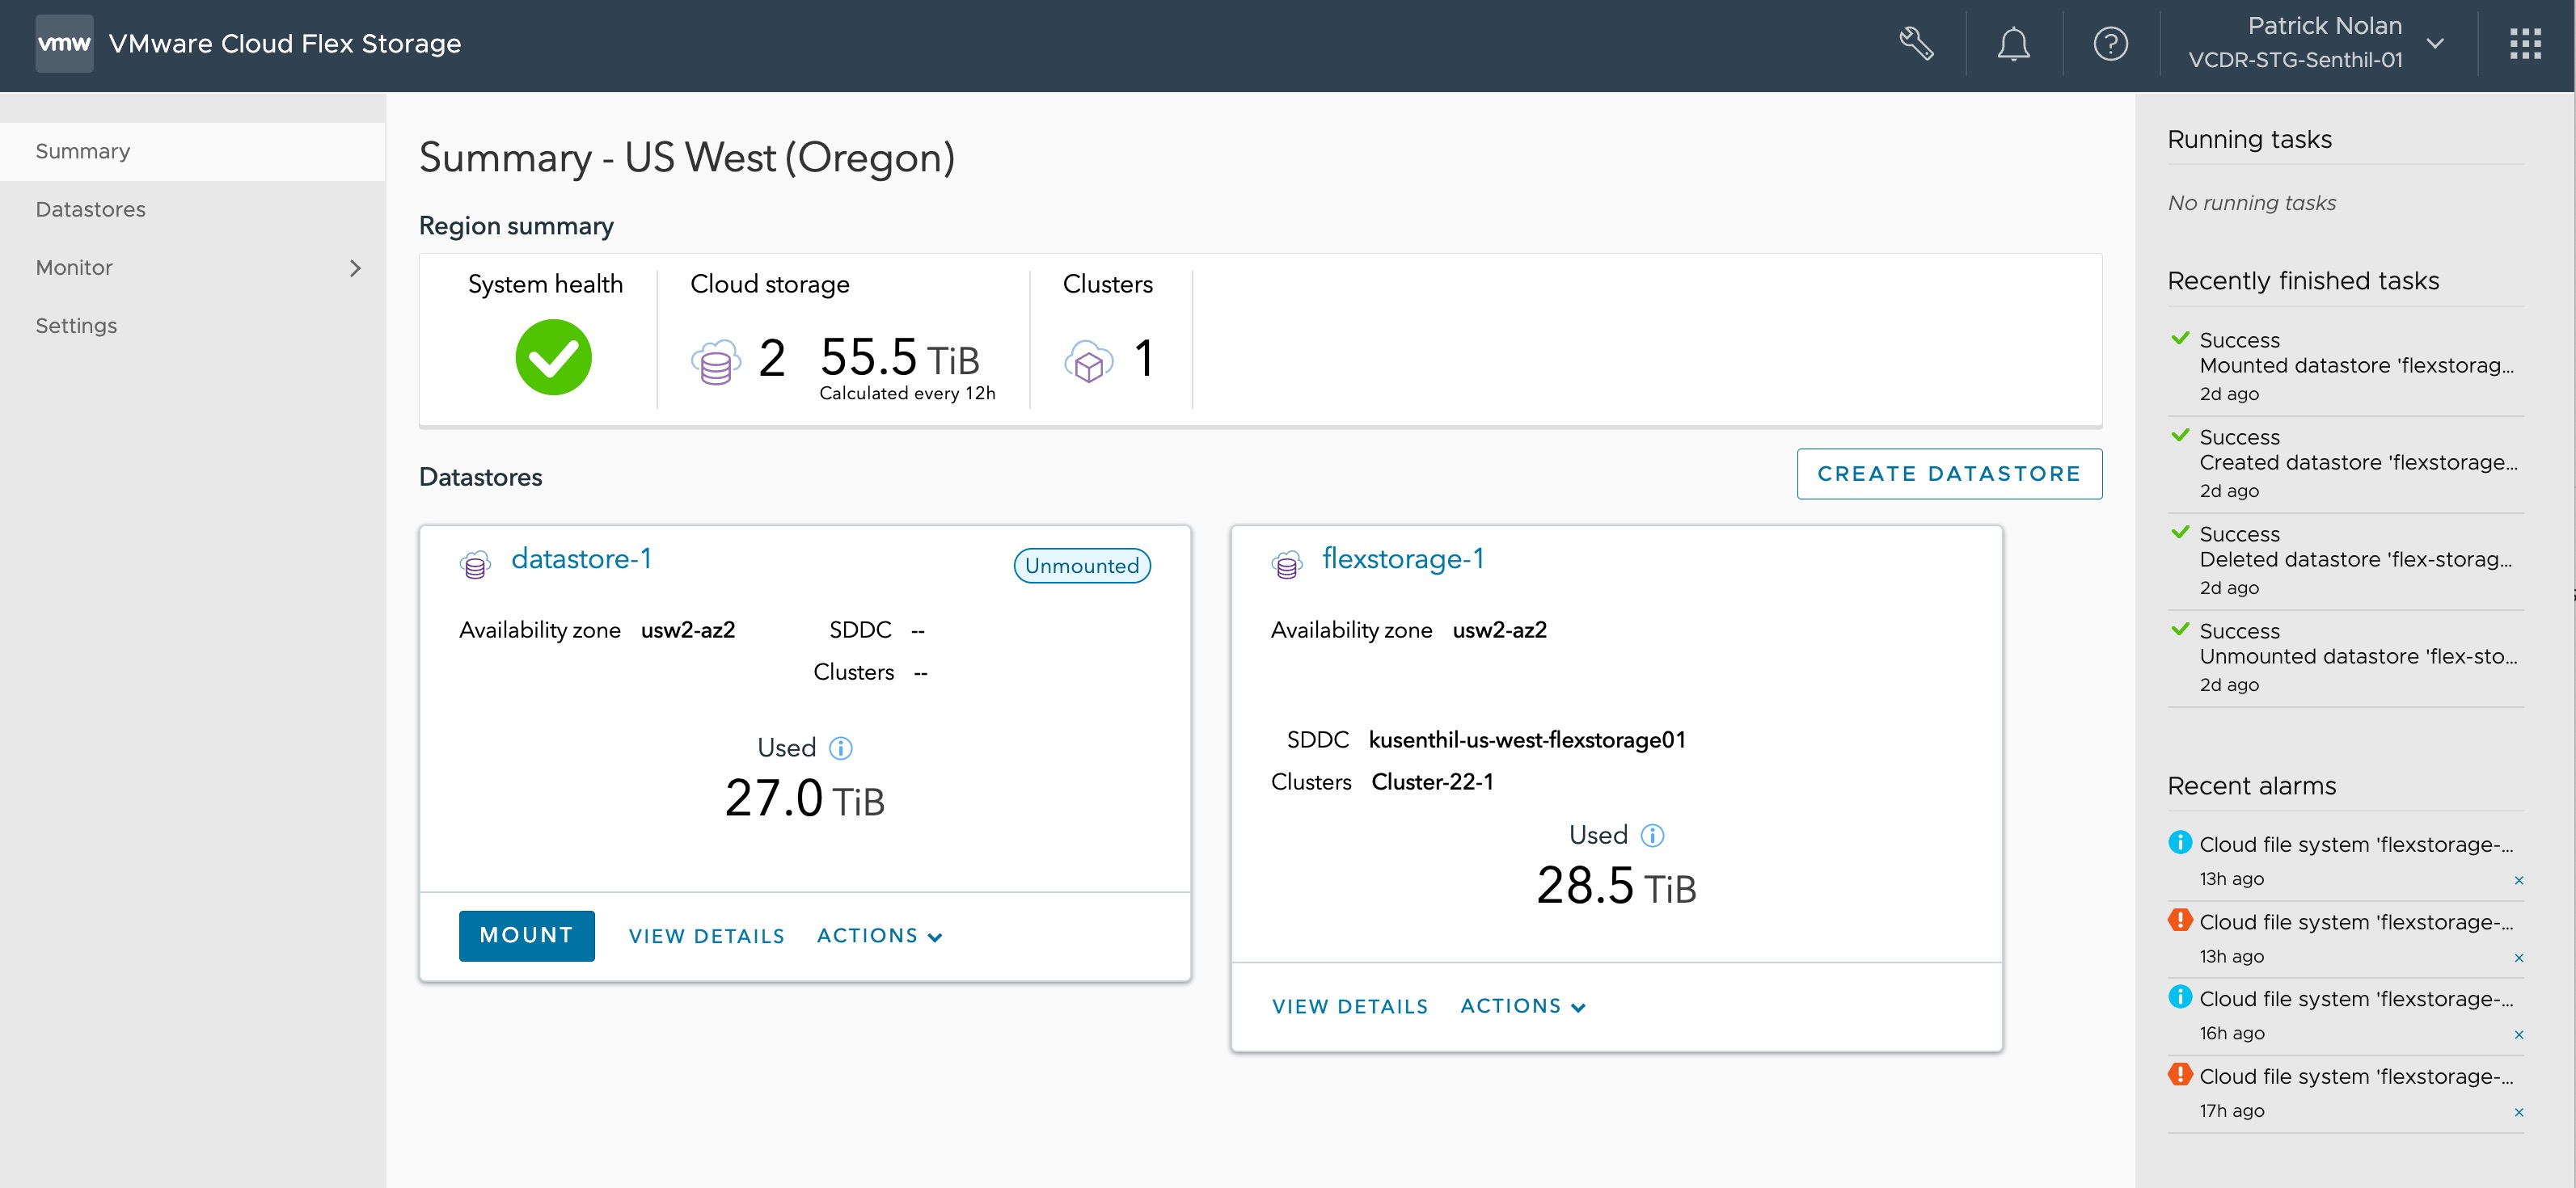The width and height of the screenshot is (2576, 1188).
Task: Click MOUNT on datastore-1
Action: [x=526, y=935]
